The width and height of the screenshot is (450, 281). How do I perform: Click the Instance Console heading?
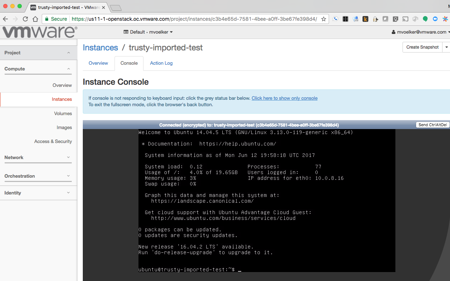click(x=116, y=82)
